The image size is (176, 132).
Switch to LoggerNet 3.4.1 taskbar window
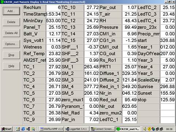click(x=77, y=129)
